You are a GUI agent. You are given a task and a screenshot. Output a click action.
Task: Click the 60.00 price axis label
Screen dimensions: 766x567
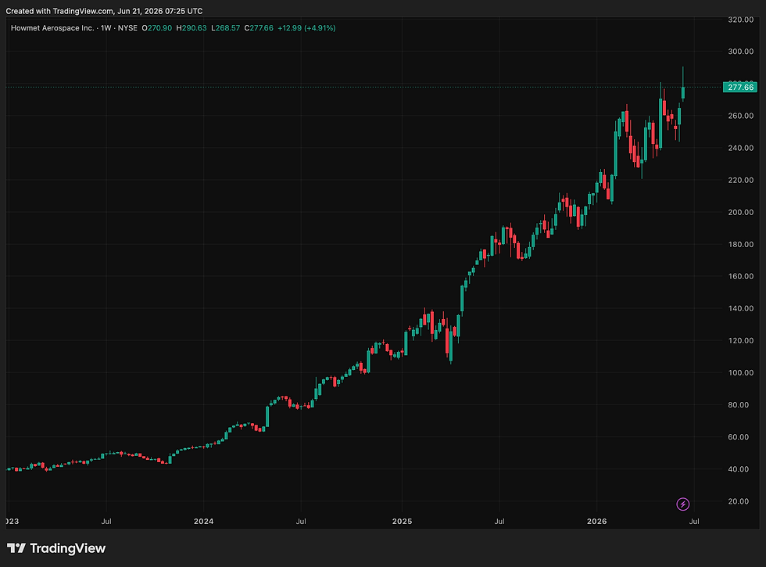(x=738, y=437)
